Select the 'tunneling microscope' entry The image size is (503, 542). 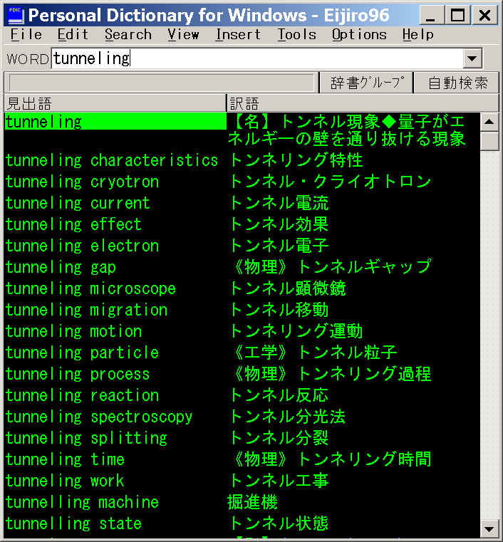[91, 289]
